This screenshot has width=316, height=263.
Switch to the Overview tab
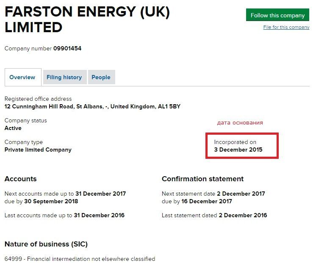(22, 78)
